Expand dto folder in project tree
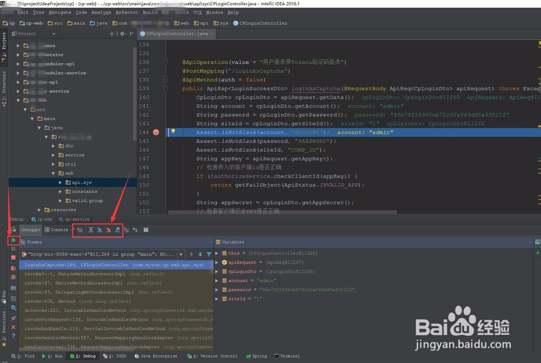Image resolution: width=541 pixels, height=363 pixels. coord(54,146)
